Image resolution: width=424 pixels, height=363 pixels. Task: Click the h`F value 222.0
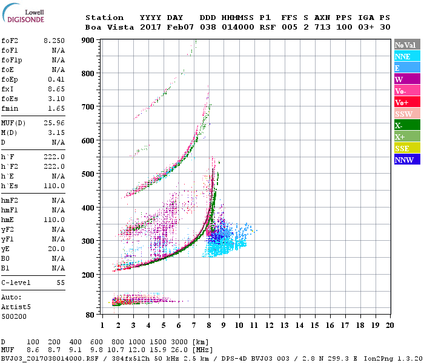pyautogui.click(x=54, y=157)
